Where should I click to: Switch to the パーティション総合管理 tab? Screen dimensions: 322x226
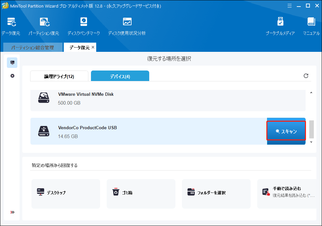[33, 47]
